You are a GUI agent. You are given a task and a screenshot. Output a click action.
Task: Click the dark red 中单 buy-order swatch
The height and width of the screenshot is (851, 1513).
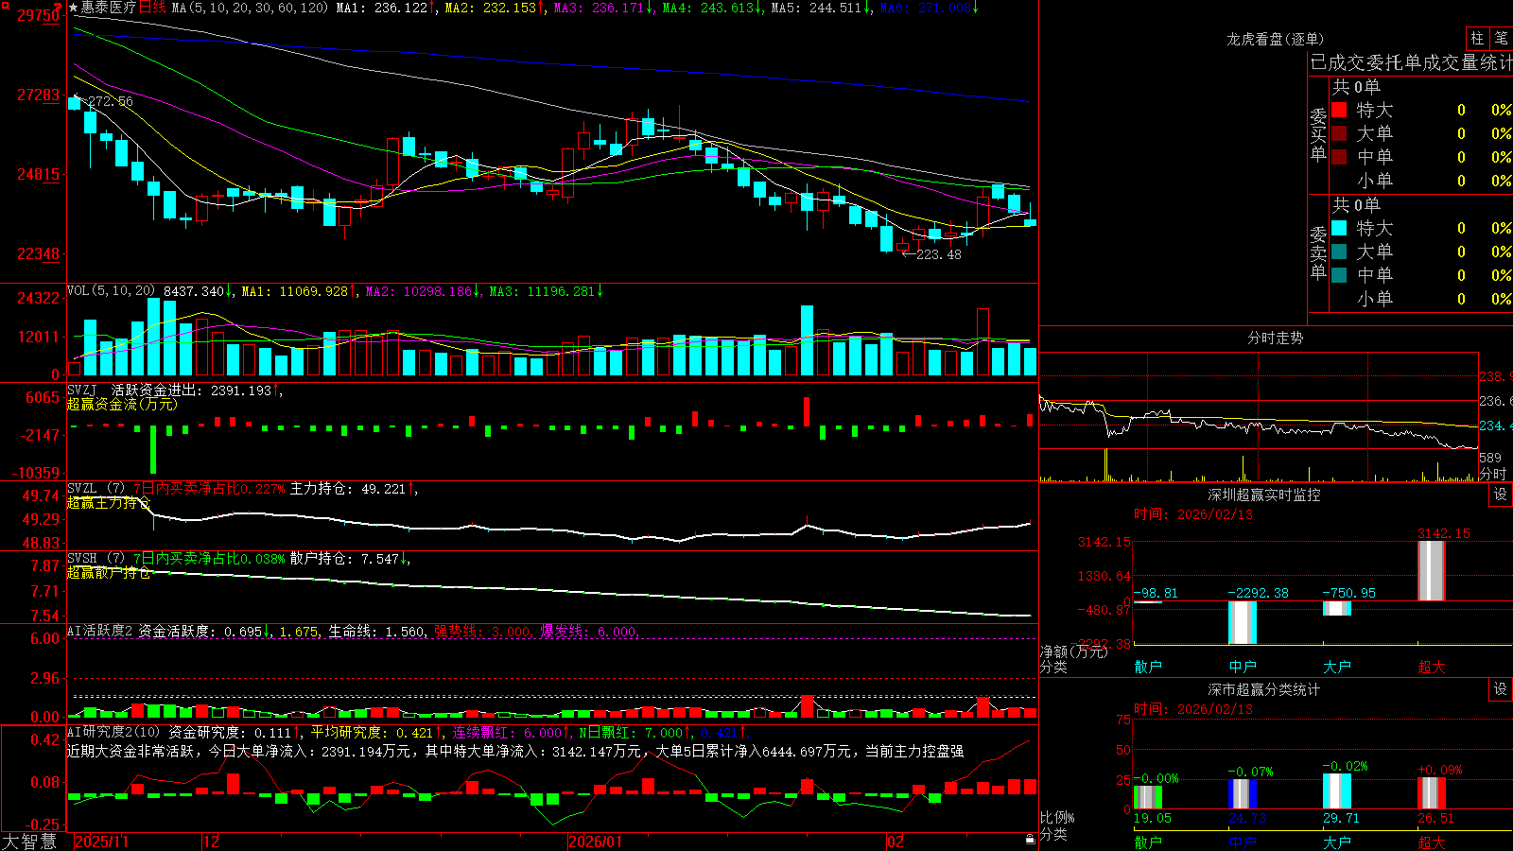click(x=1339, y=157)
